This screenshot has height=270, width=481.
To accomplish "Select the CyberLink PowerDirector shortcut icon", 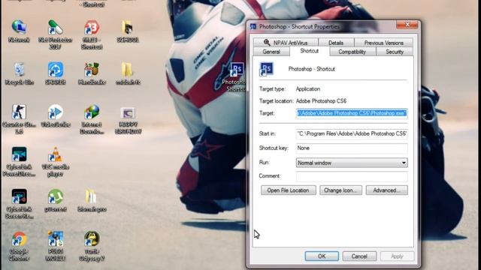I will pos(19,154).
